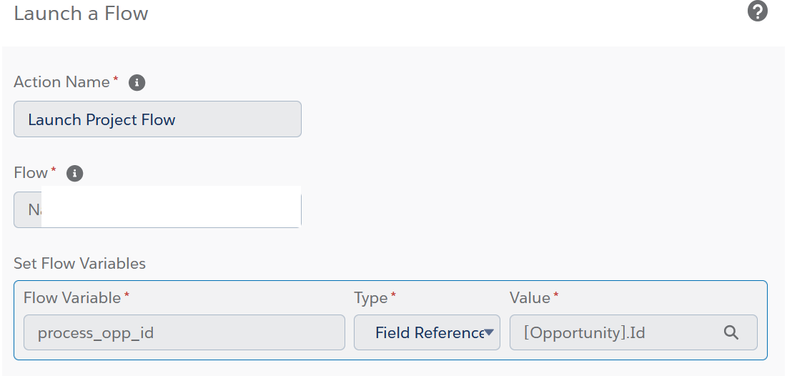This screenshot has height=376, width=787.
Task: Click the red asterisk beside Flow Variable
Action: coord(127,295)
